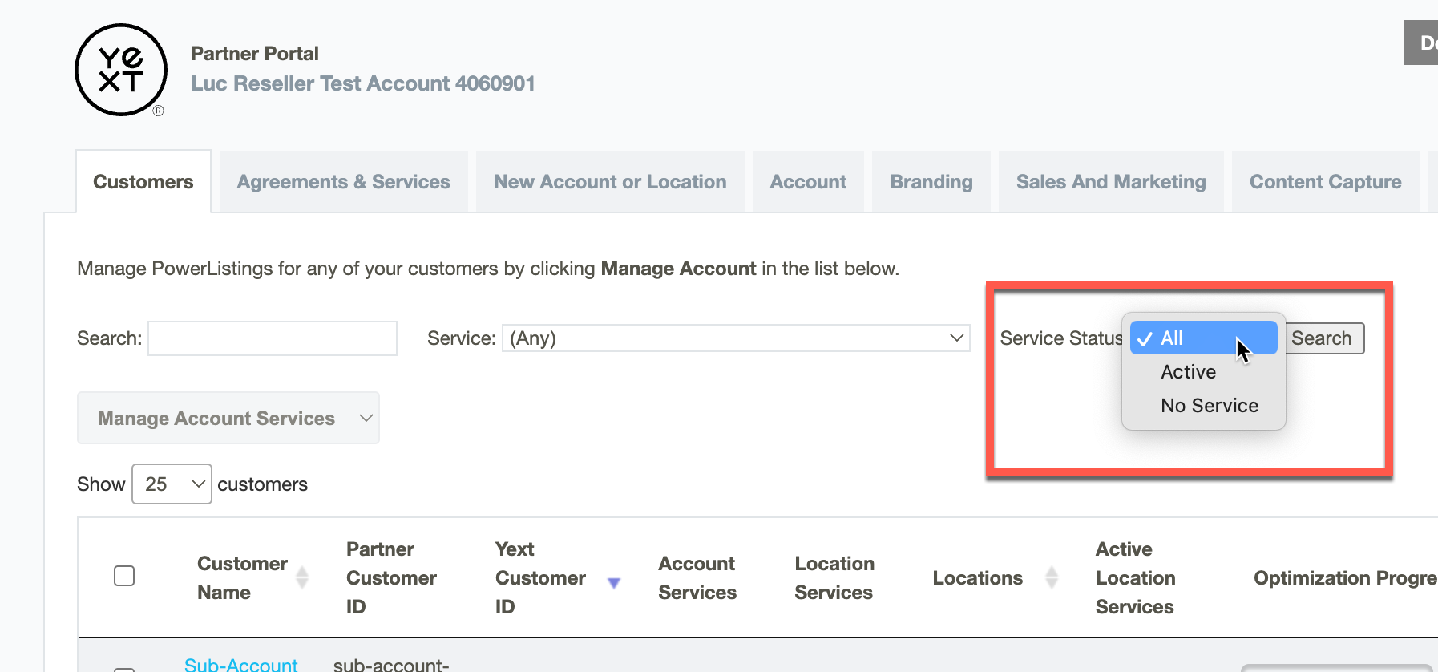Click the sub-account- partner ID cell

tap(391, 665)
